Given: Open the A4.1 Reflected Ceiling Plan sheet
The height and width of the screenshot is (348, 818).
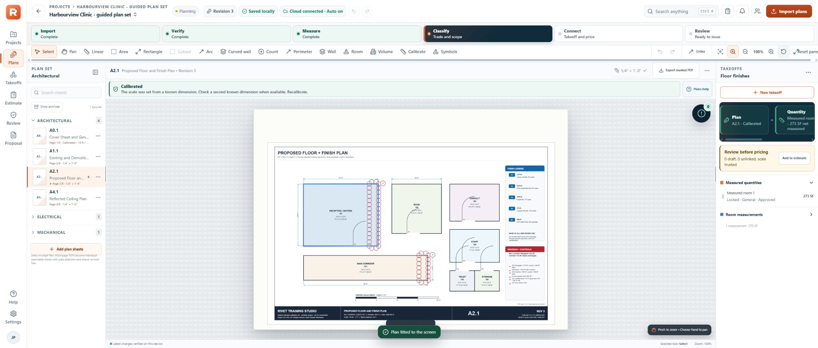Looking at the screenshot, I should click(66, 198).
